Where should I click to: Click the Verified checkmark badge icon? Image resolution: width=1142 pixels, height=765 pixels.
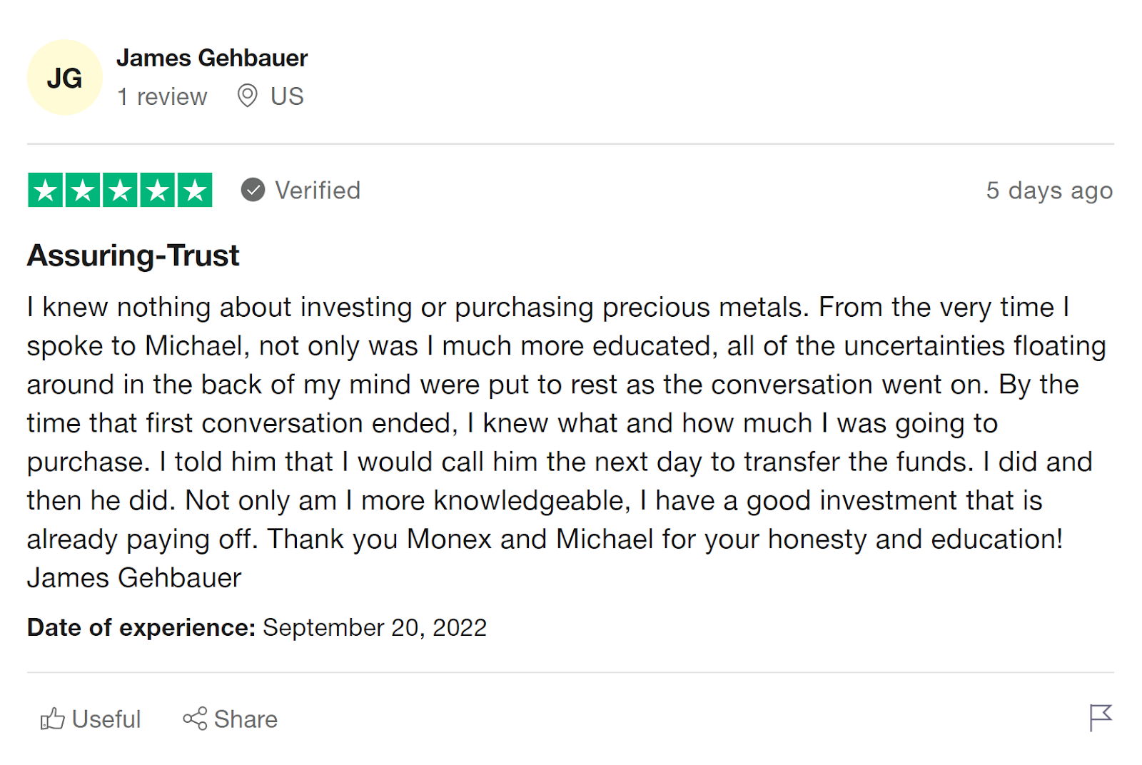[x=253, y=190]
